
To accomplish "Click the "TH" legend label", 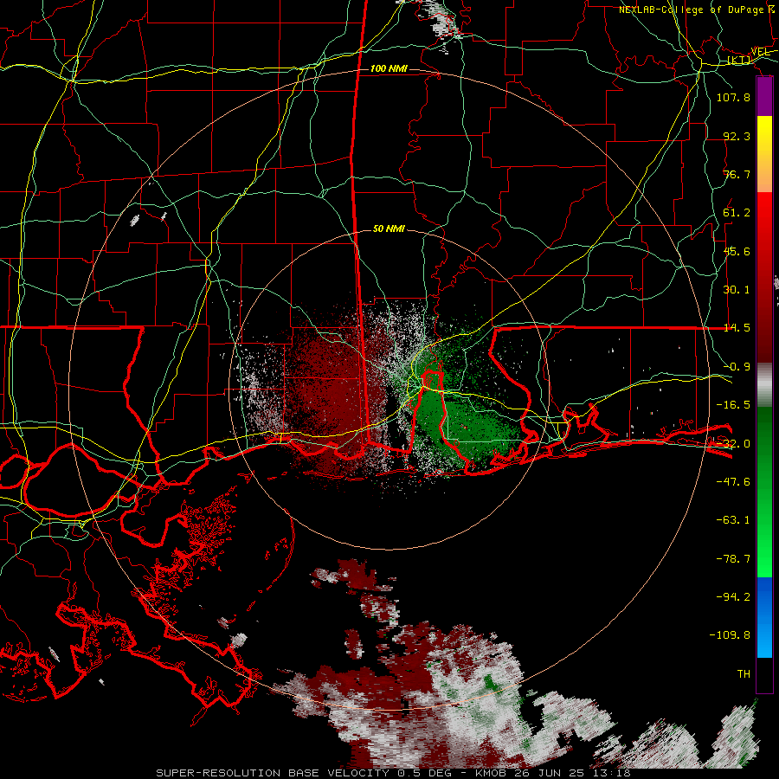I will 744,674.
